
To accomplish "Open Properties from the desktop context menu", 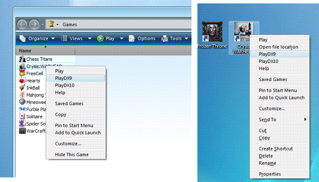I will point(280,174).
